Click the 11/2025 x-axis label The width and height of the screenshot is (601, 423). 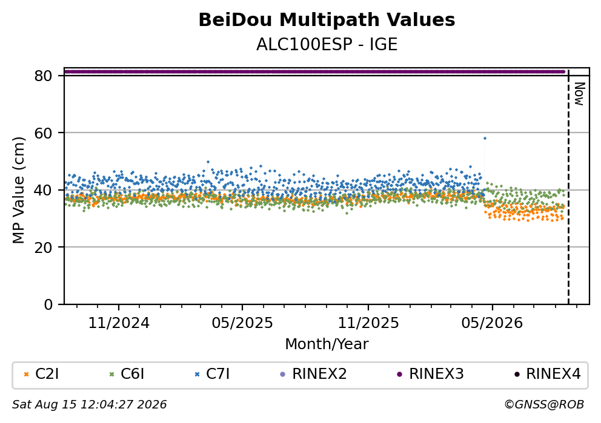(368, 323)
